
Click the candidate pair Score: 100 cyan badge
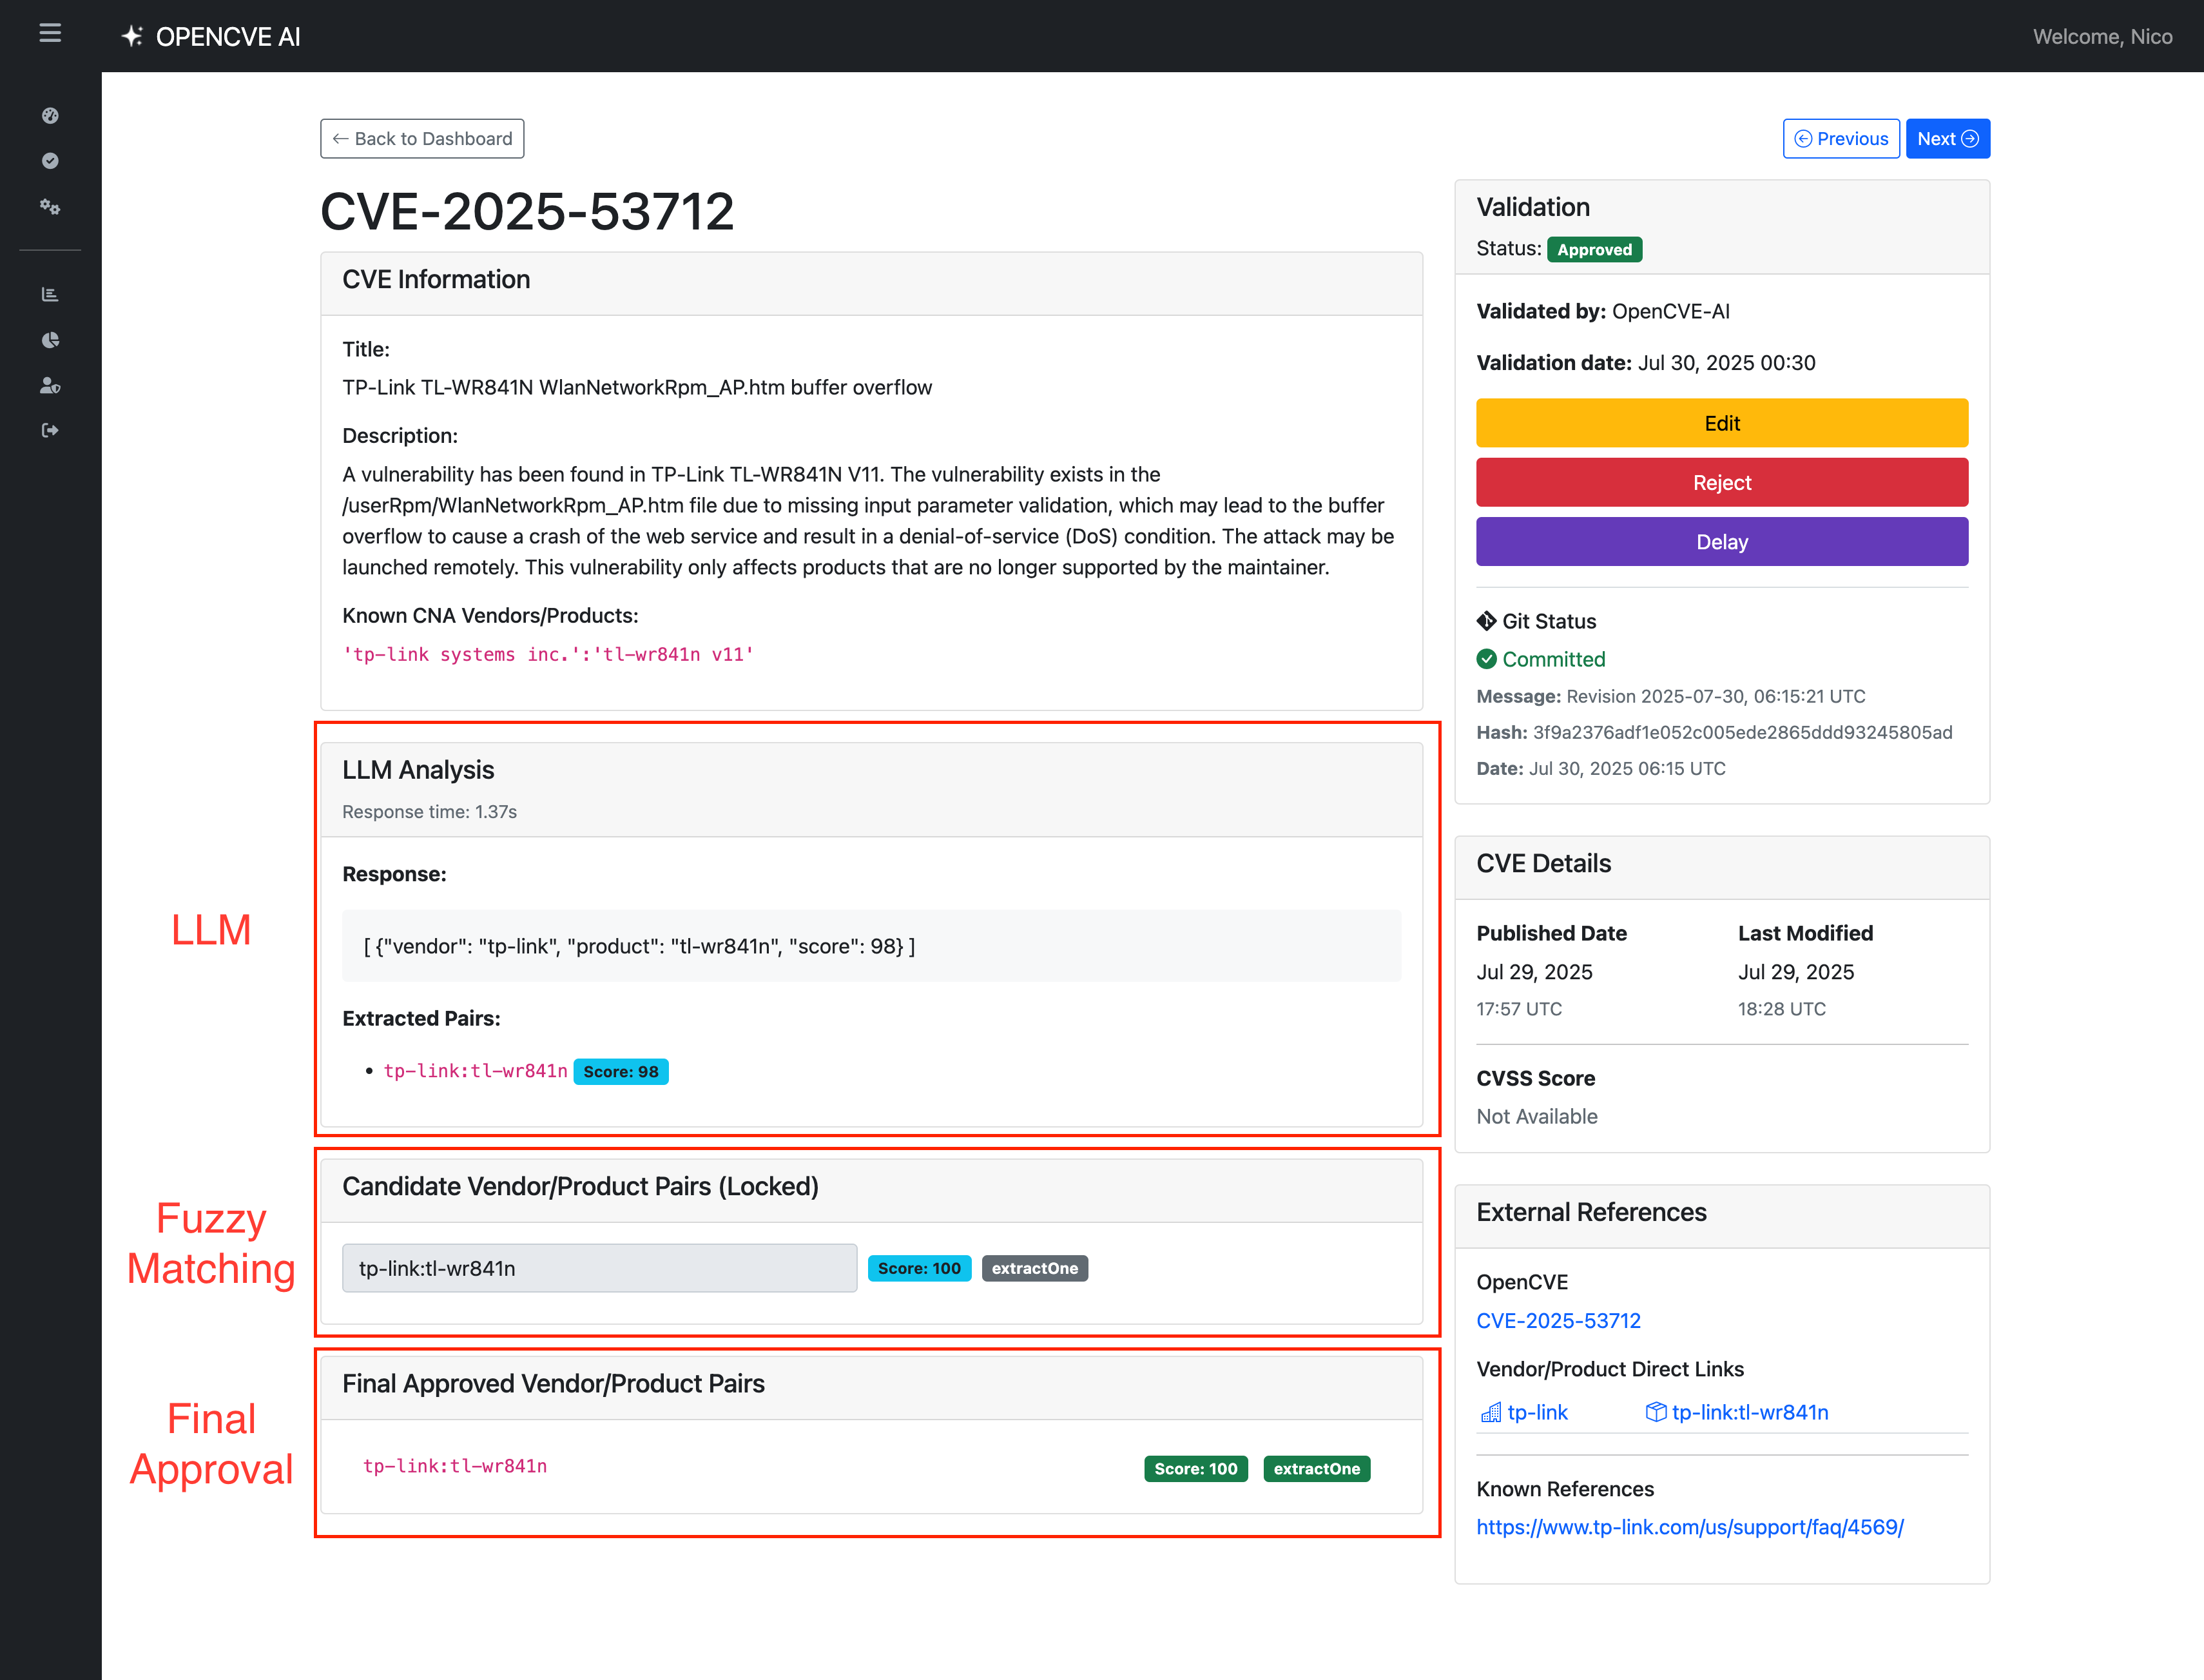[x=918, y=1268]
